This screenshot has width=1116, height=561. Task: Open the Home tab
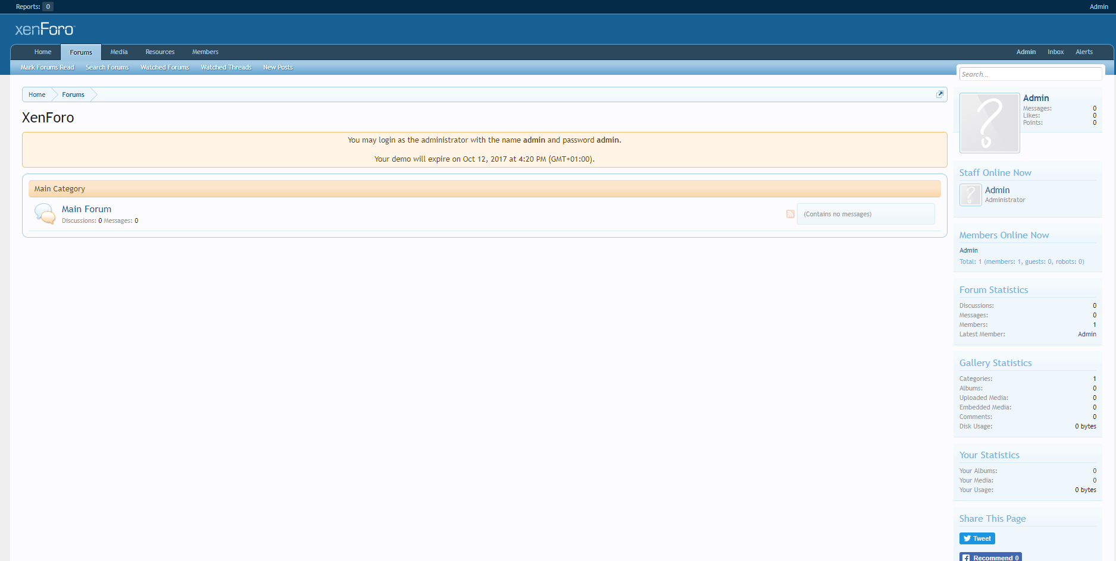43,52
